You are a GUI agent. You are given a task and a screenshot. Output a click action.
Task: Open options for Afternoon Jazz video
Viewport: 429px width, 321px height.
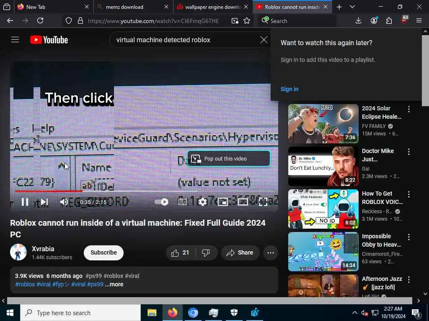click(409, 280)
